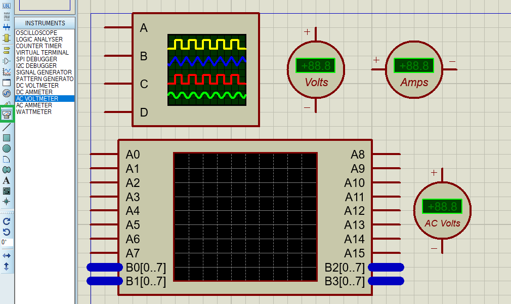Select the 2D Closed Path tool

(x=7, y=170)
